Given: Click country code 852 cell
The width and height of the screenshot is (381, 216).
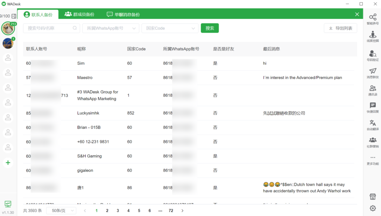Looking at the screenshot, I should tap(131, 113).
